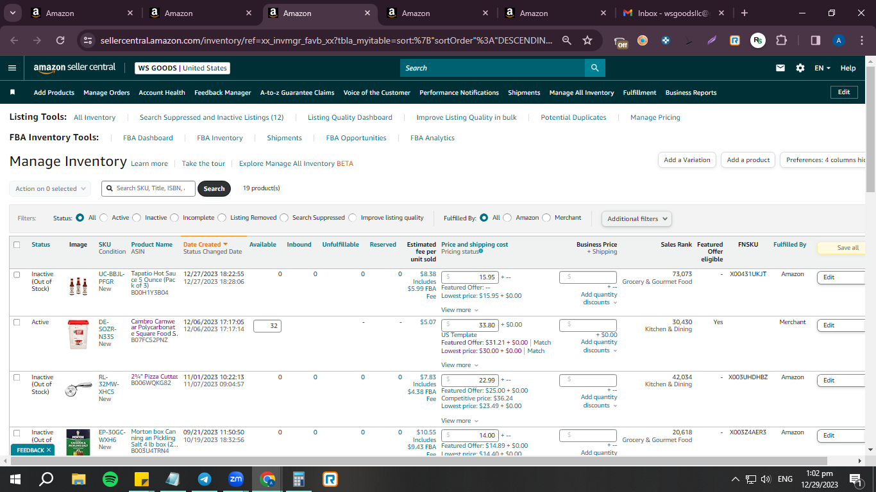Open the settings gear icon in header
Image resolution: width=876 pixels, height=492 pixels.
(x=800, y=68)
